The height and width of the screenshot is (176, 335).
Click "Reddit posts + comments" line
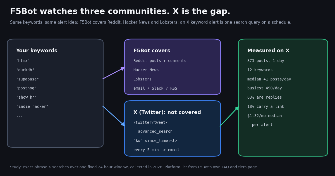[x=160, y=61]
